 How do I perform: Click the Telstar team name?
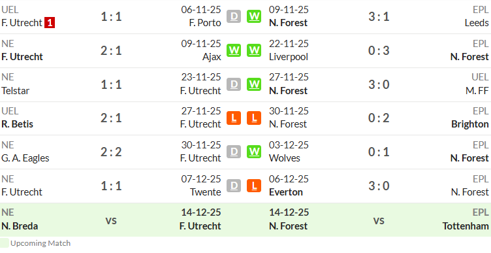click(x=16, y=91)
